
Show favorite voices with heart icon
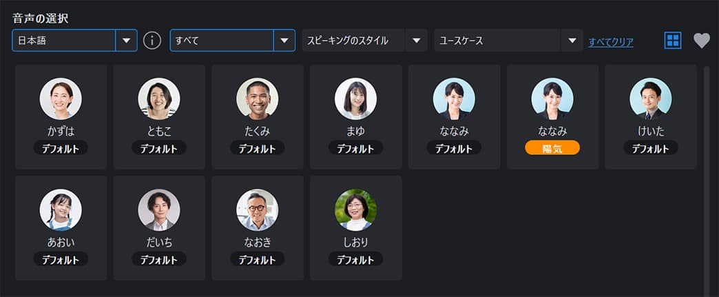pyautogui.click(x=701, y=41)
